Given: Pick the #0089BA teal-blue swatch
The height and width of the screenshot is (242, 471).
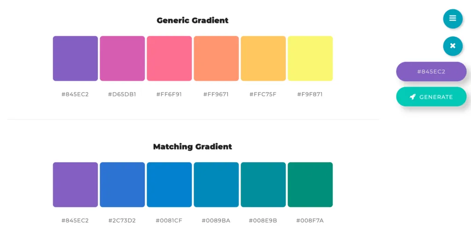Looking at the screenshot, I should (x=216, y=185).
